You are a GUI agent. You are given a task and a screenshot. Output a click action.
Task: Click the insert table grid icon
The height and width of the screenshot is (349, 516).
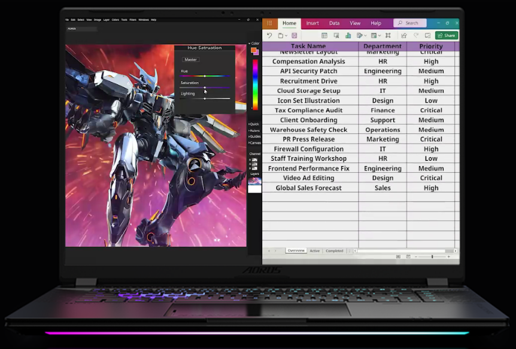coord(324,35)
